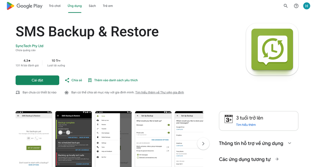Open the 'What would you like to back up' screenshot
The image size is (314, 167).
(153, 139)
